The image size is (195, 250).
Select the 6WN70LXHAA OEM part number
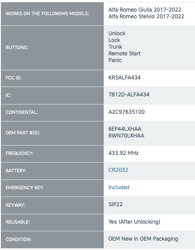pos(126,136)
